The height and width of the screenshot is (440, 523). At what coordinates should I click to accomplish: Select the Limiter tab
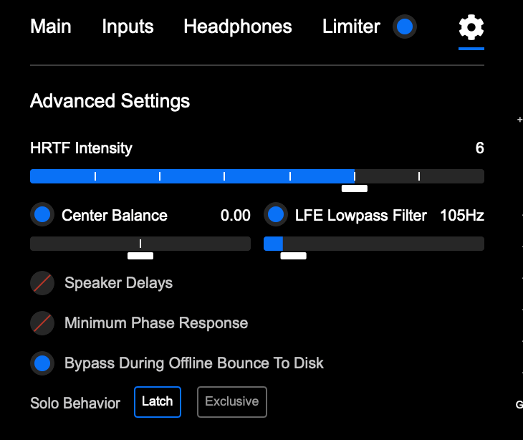pyautogui.click(x=351, y=27)
